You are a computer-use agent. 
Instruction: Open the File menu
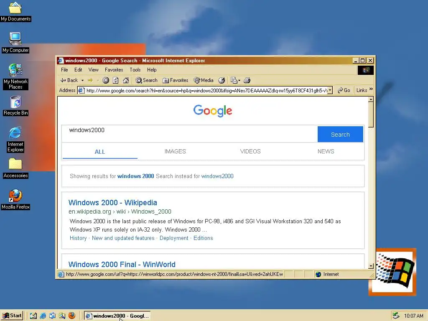click(x=64, y=70)
